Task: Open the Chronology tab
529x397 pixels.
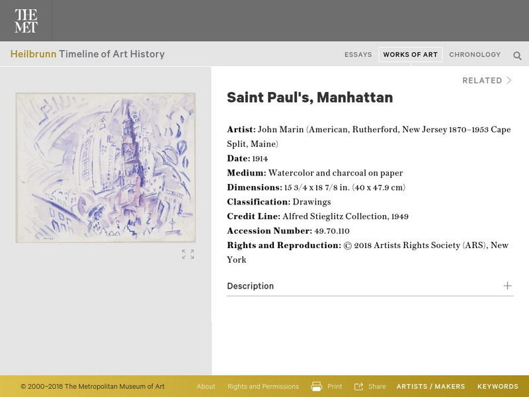Action: pyautogui.click(x=475, y=55)
